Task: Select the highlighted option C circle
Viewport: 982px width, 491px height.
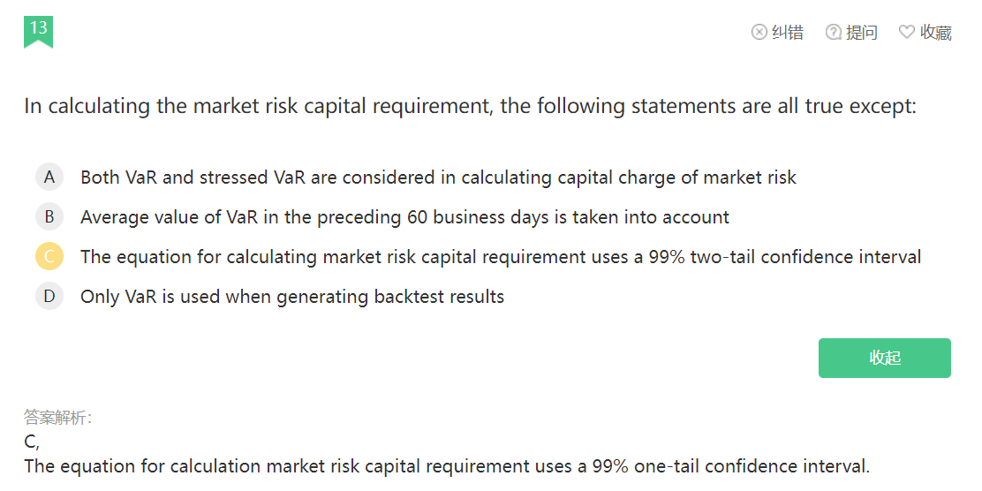Action: pos(49,256)
